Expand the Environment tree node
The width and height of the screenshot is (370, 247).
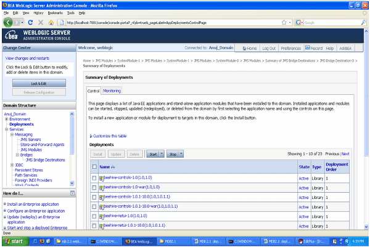[x=7, y=119]
